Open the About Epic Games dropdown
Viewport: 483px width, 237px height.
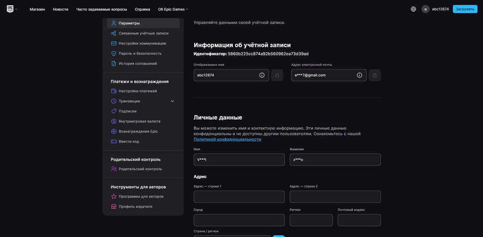click(x=173, y=9)
